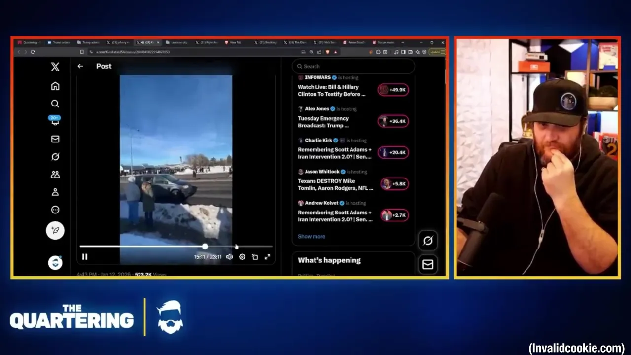Switch to the Soccer moms tab
631x355 pixels.
click(385, 43)
